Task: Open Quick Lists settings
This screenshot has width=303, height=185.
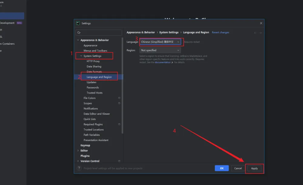Action: [x=90, y=119]
